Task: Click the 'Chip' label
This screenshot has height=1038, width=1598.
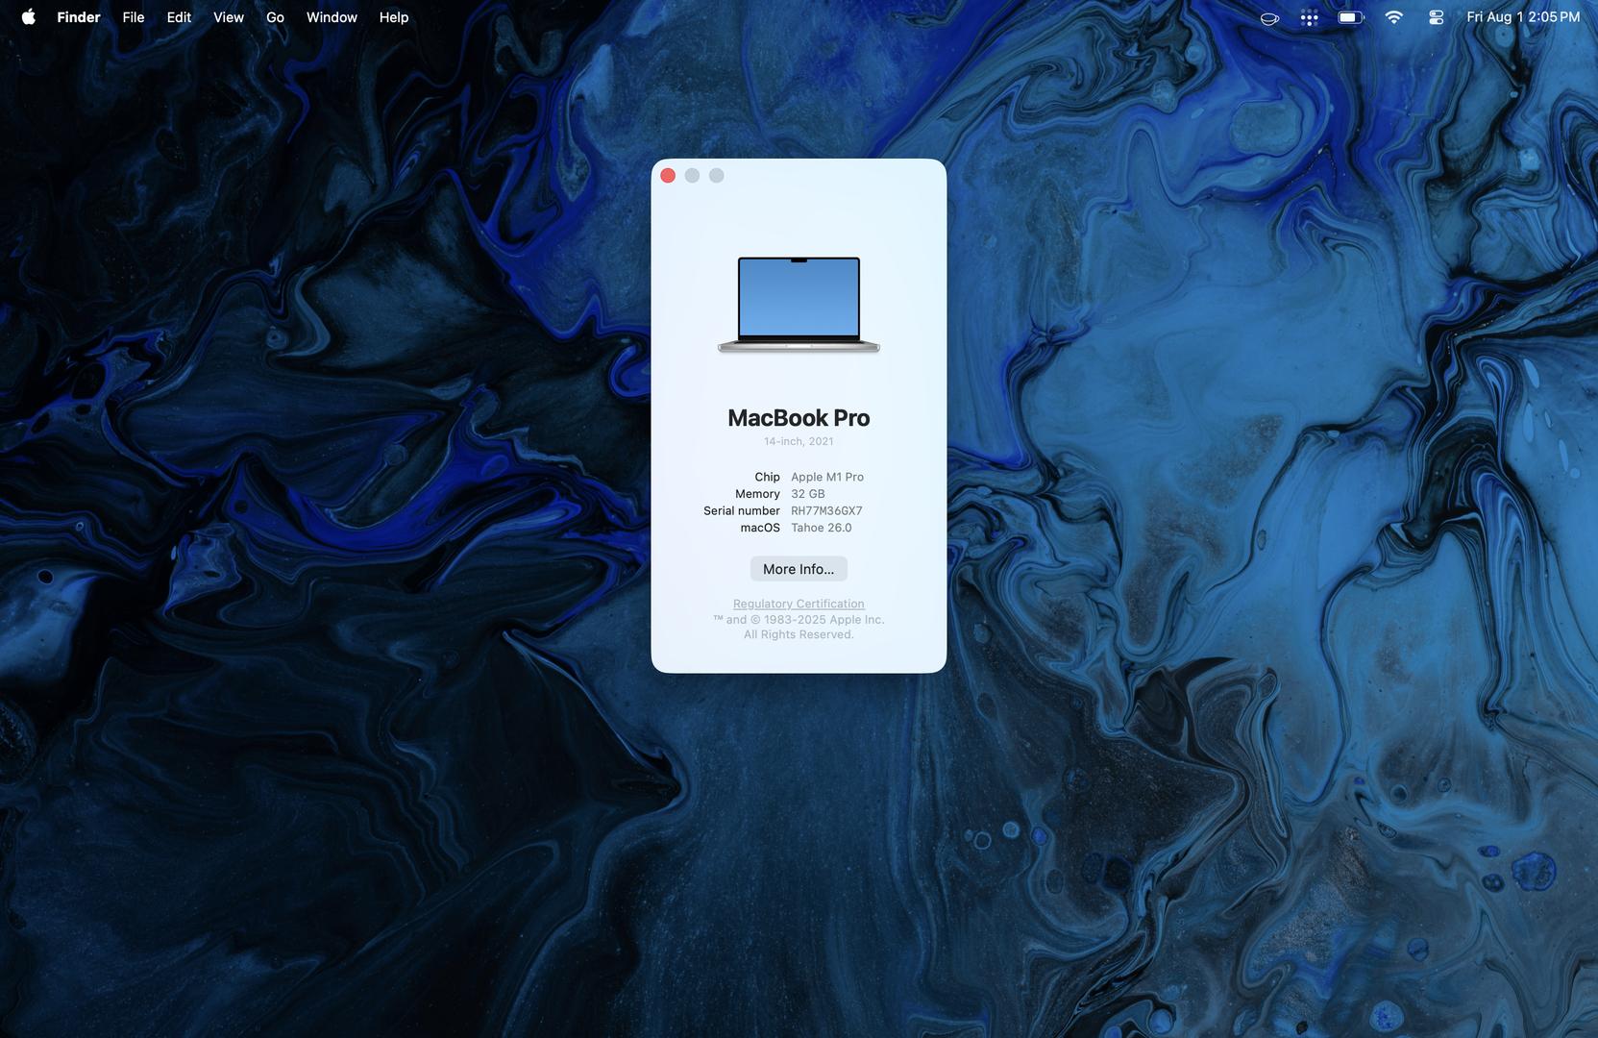Action: (767, 477)
